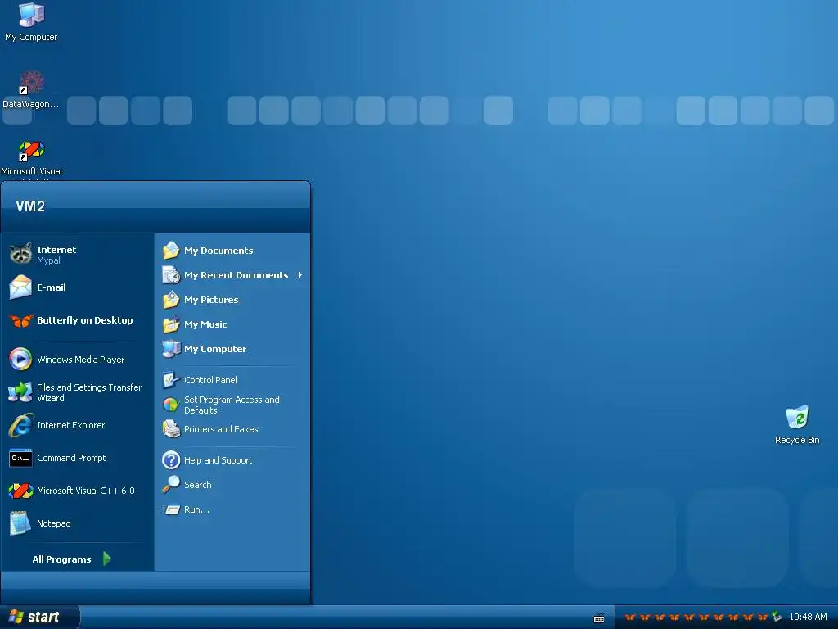
Task: Click the VM2 user name header
Action: click(30, 206)
